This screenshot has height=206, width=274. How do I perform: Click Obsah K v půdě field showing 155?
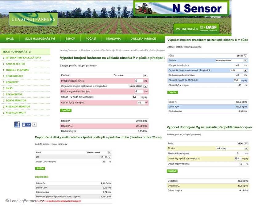point(237,80)
